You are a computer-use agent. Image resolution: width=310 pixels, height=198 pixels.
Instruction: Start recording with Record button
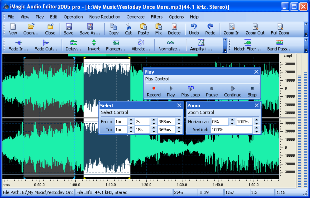click(154, 92)
